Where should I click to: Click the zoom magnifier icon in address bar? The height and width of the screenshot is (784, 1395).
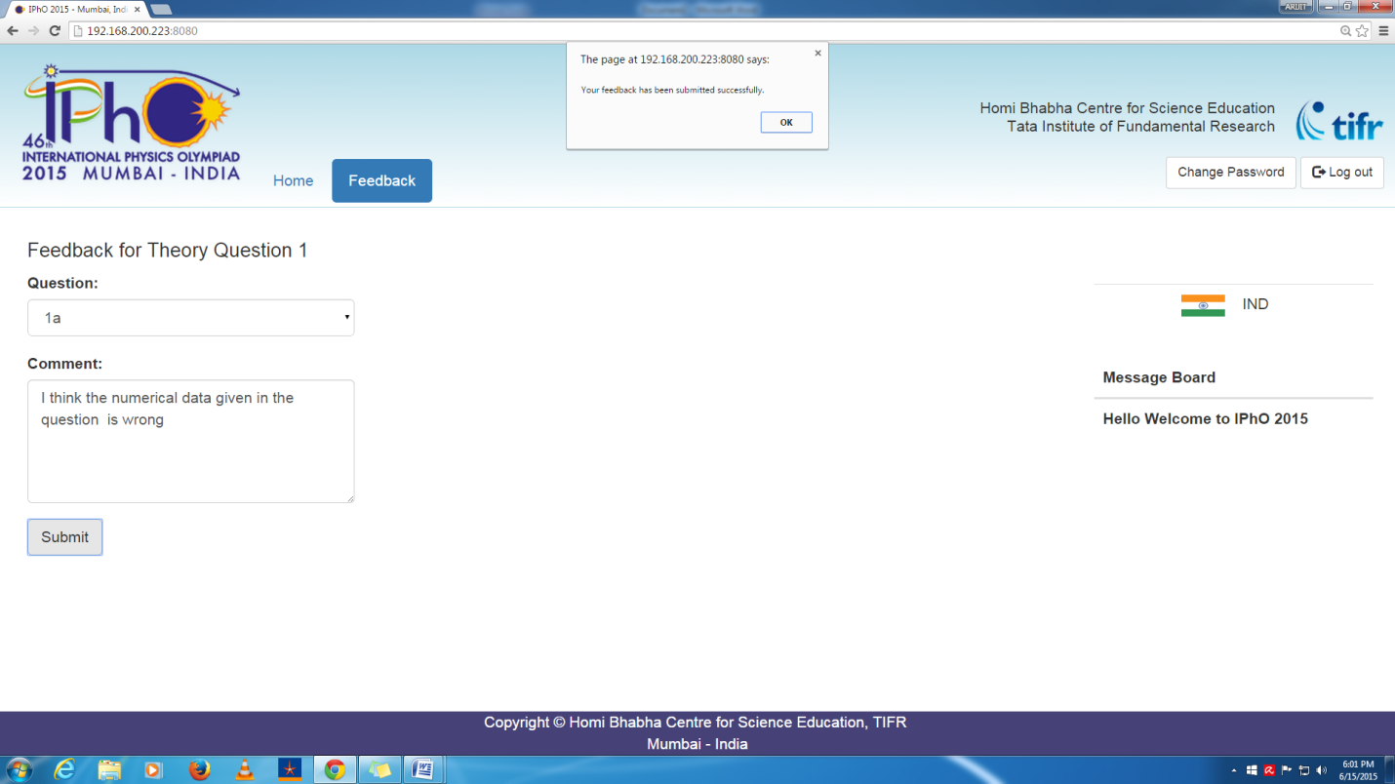pyautogui.click(x=1346, y=31)
